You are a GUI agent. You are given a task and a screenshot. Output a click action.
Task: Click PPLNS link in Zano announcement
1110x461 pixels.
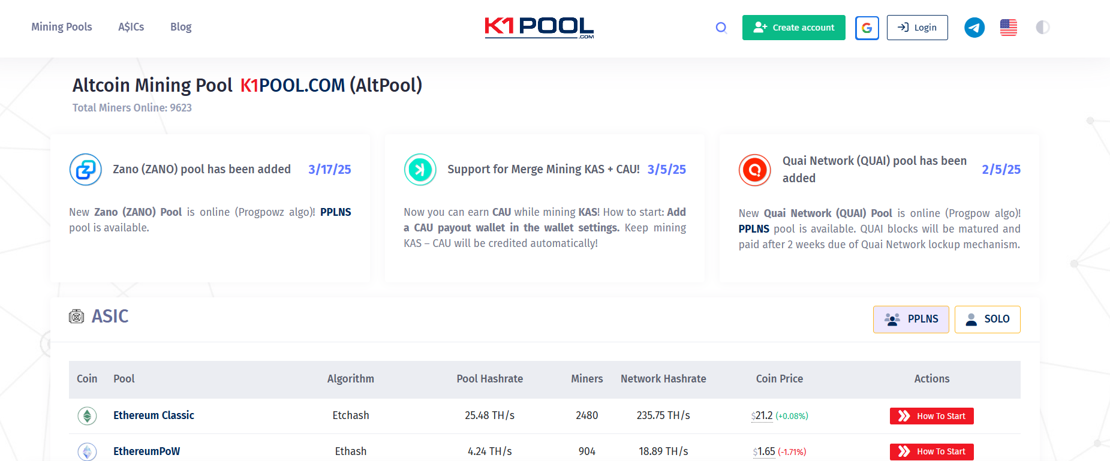(x=336, y=212)
